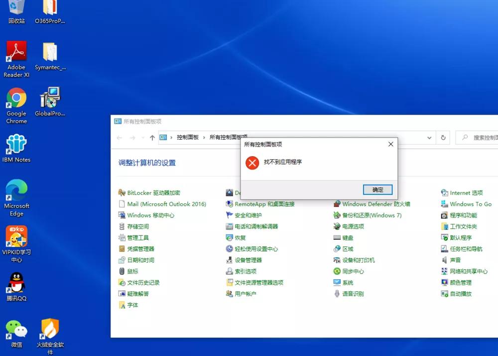Click 确定 to dismiss the error dialog

377,189
